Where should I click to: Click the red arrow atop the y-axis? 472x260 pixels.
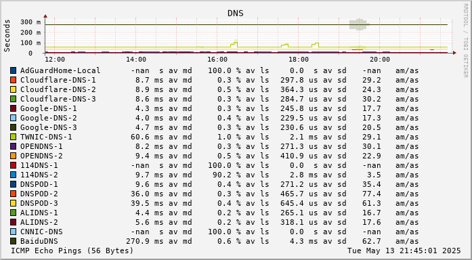click(45, 16)
